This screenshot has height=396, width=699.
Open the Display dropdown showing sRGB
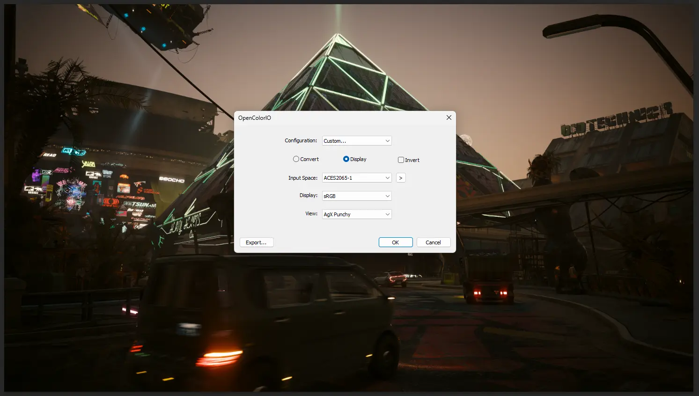(x=357, y=196)
